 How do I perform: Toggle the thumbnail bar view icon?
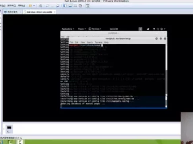[70, 6]
